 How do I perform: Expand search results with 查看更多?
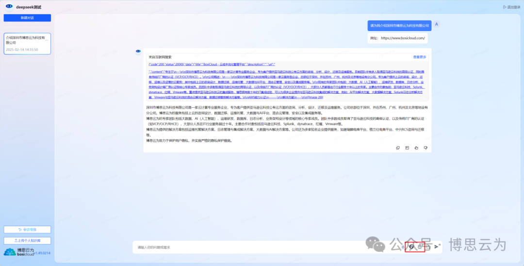tap(419, 57)
